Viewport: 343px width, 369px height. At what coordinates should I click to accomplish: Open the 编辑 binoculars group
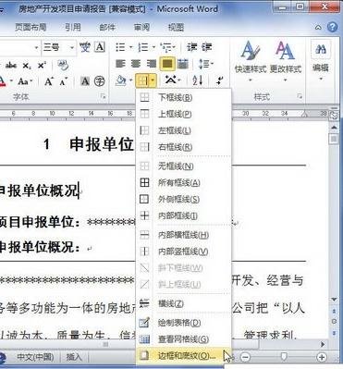click(321, 61)
